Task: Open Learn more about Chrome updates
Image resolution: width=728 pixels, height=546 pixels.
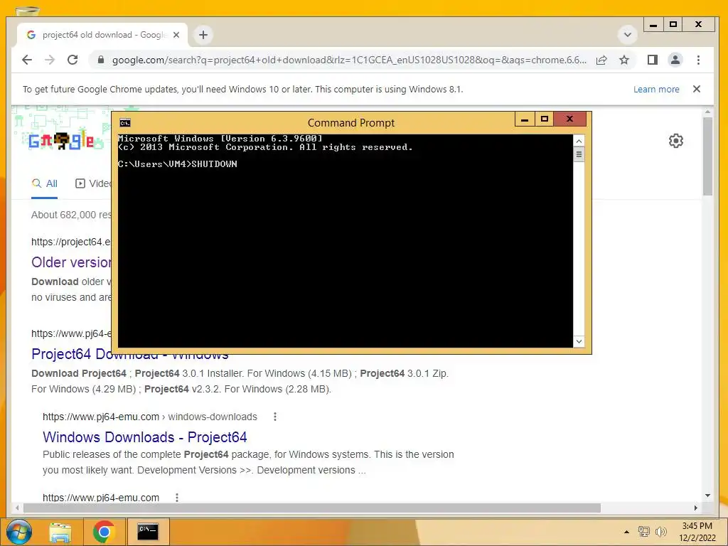Action: (656, 89)
